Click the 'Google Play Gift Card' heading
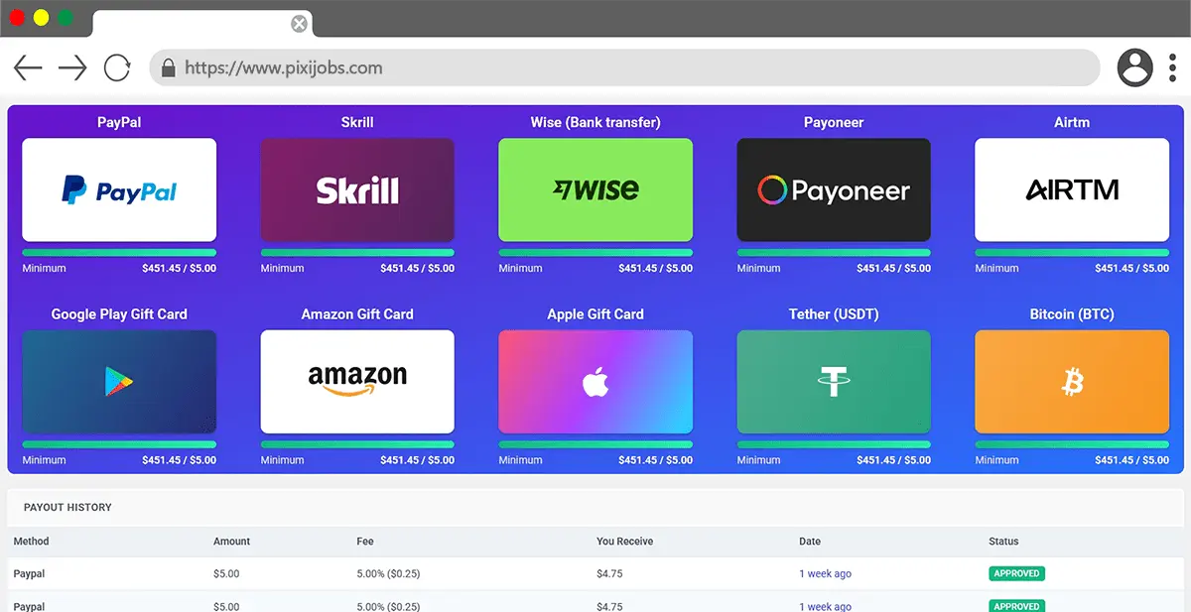This screenshot has height=612, width=1191. (x=119, y=314)
